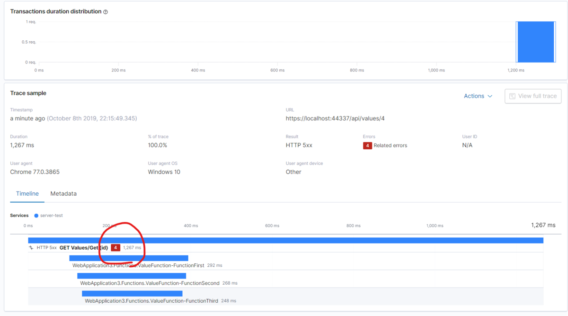The width and height of the screenshot is (568, 316).
Task: Click the Result value HTTP 5xx
Action: point(300,145)
